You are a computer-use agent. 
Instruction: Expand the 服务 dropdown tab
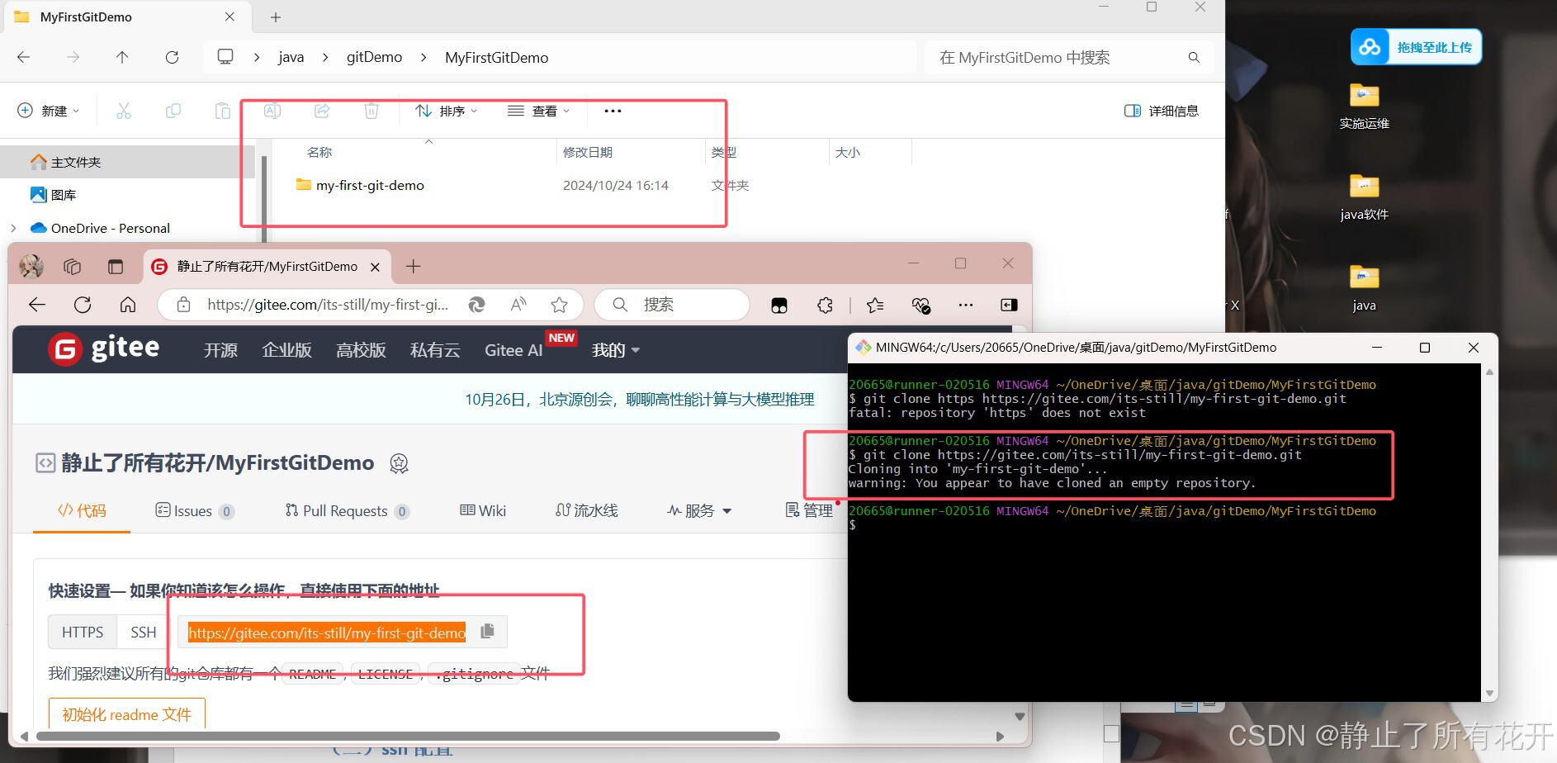pos(699,510)
